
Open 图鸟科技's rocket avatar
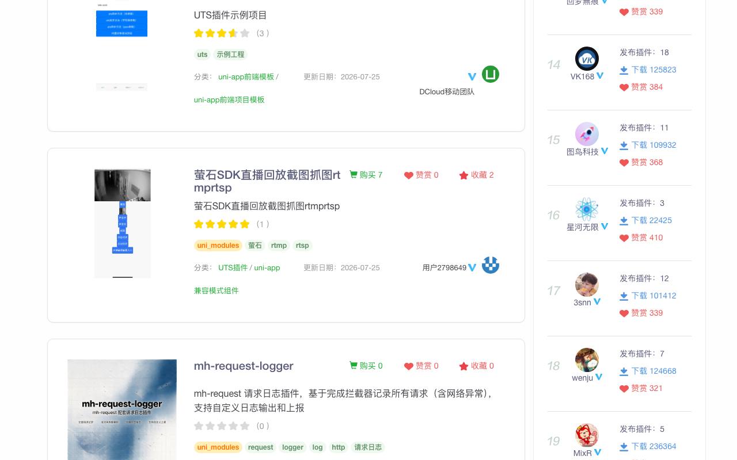(587, 134)
